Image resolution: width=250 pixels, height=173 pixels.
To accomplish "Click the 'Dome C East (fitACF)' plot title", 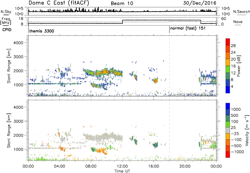I will tap(59, 3).
